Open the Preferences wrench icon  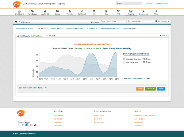tap(144, 11)
